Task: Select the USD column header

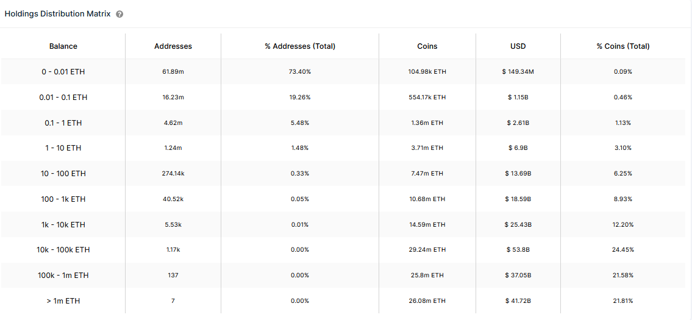Action: pyautogui.click(x=518, y=46)
